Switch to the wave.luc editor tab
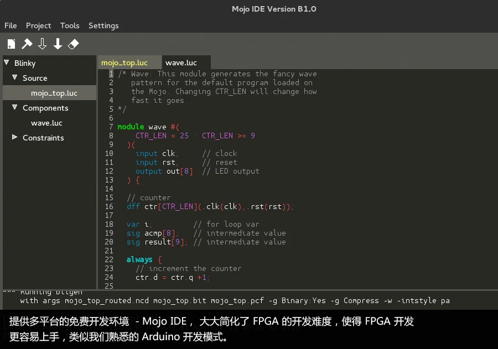Screen dimensions: 498x349 pyautogui.click(x=186, y=62)
